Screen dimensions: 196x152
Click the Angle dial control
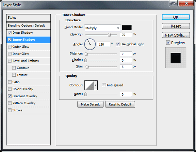click(90, 44)
